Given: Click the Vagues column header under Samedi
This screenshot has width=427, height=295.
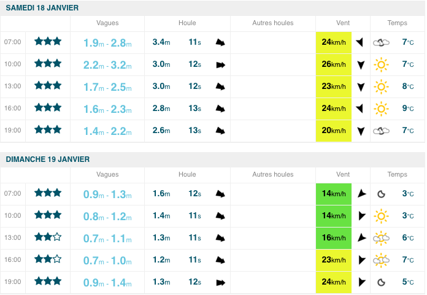Looking at the screenshot, I should pyautogui.click(x=107, y=23).
